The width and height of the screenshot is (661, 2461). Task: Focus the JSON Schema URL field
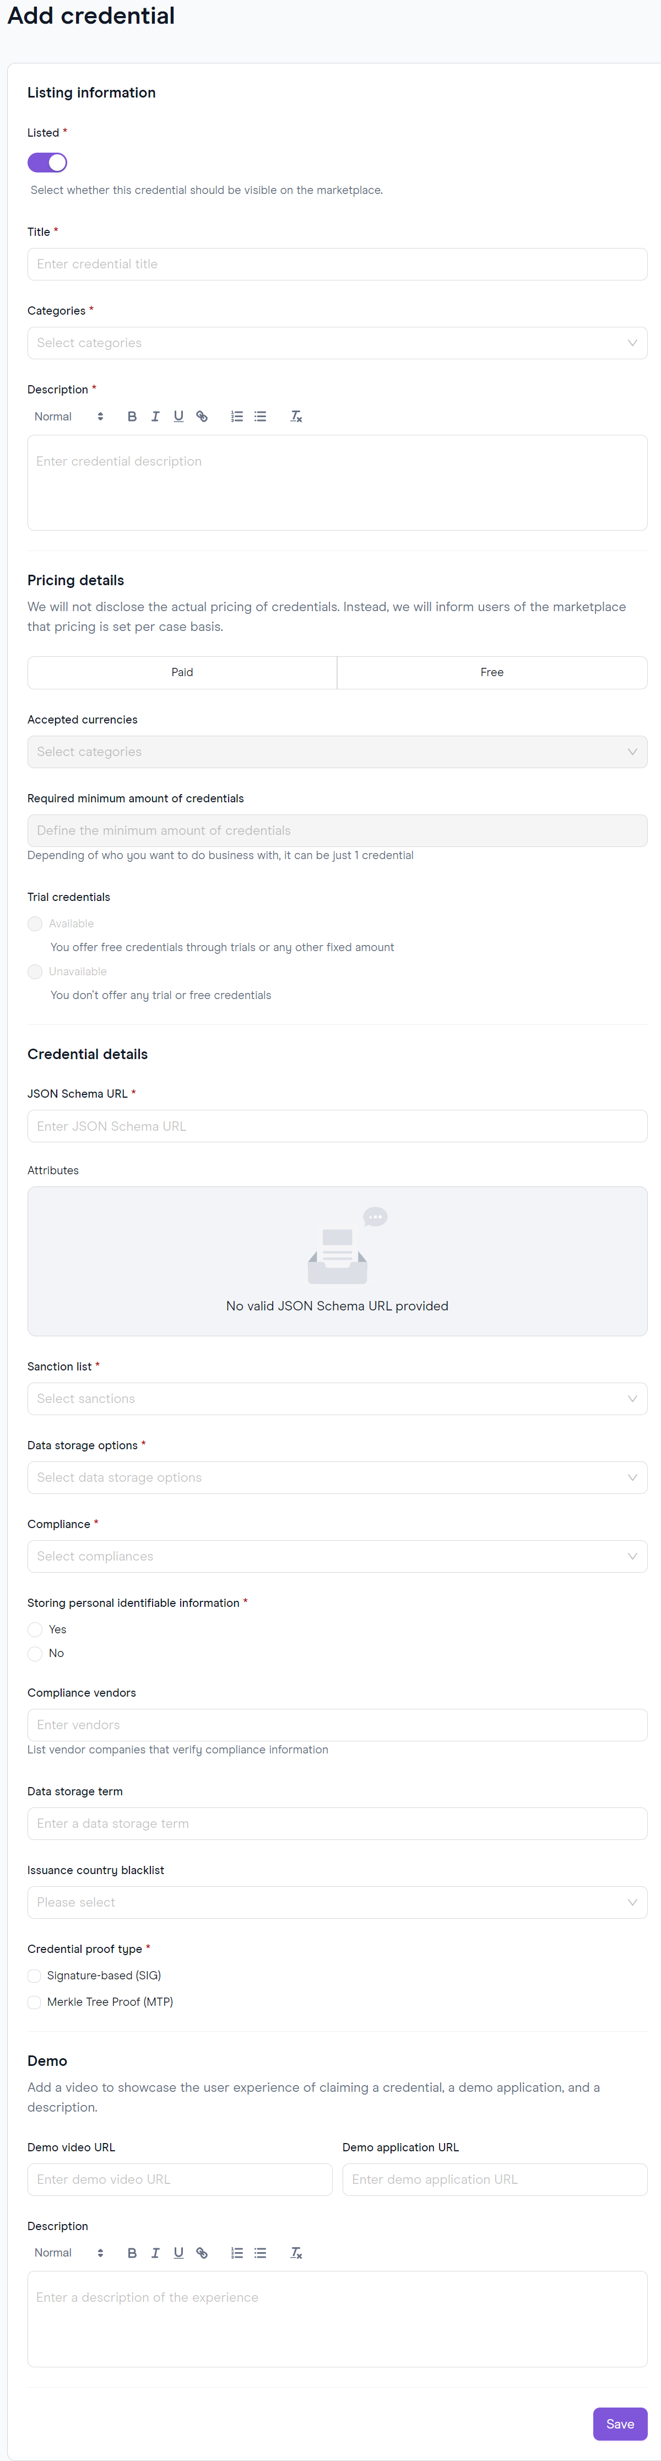[337, 1126]
